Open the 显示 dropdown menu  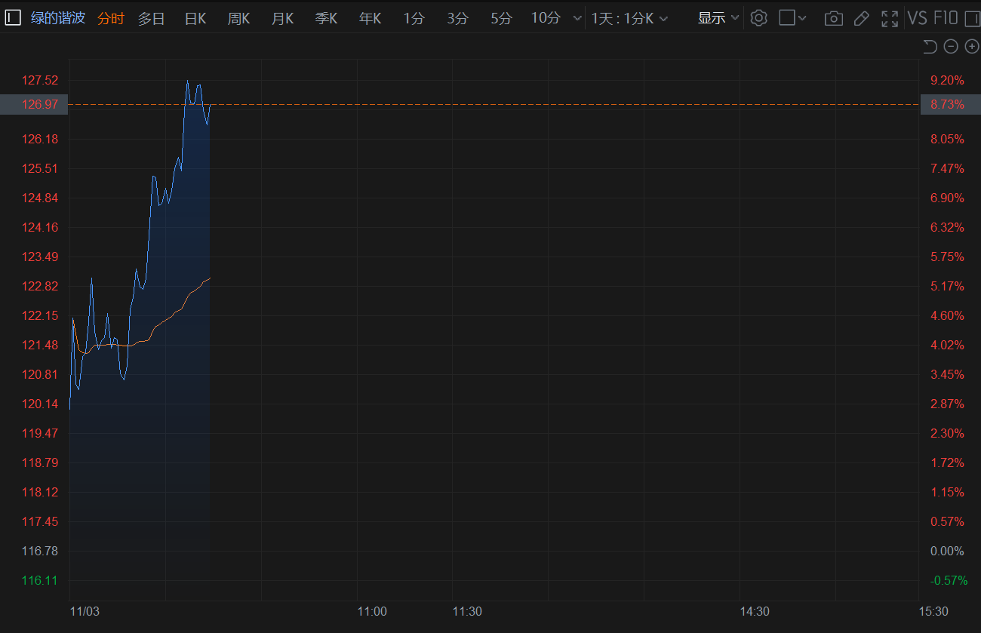click(718, 18)
